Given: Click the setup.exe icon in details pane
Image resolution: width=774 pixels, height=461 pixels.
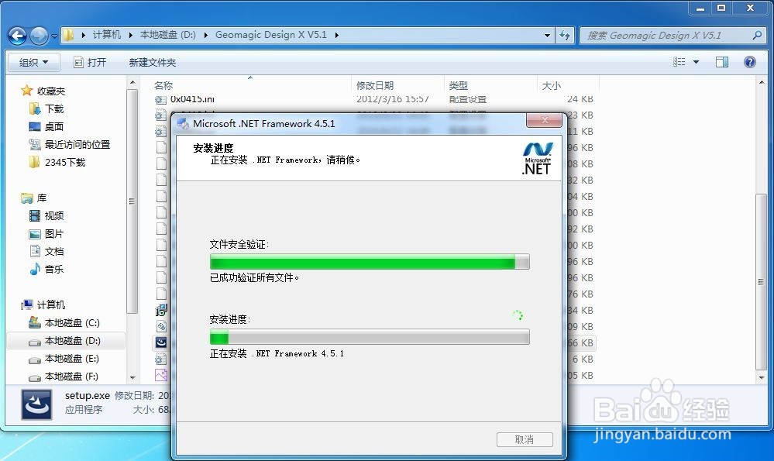Looking at the screenshot, I should click(x=36, y=404).
